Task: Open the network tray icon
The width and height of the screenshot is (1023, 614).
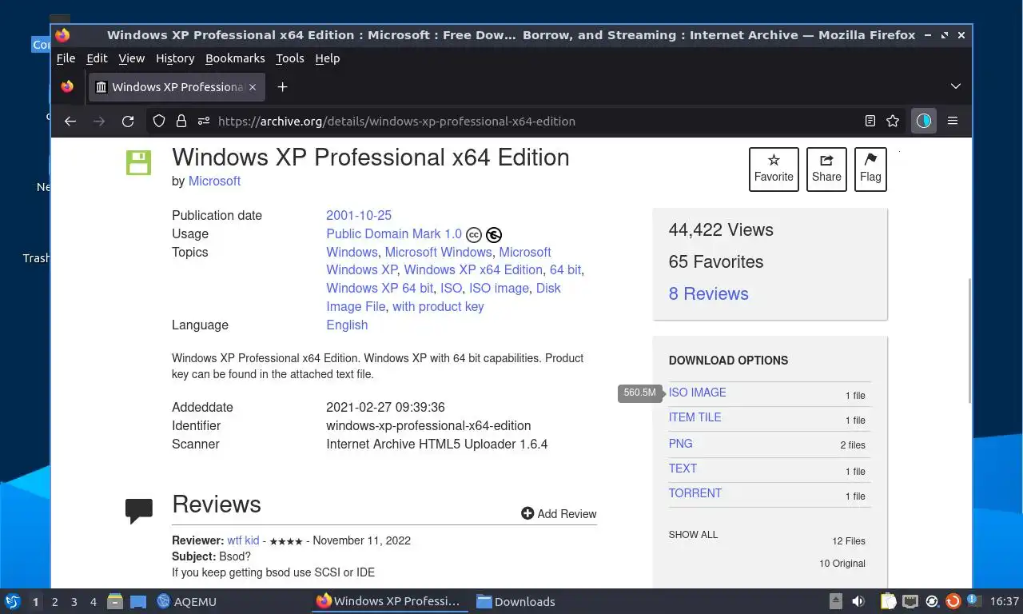Action: pyautogui.click(x=910, y=601)
